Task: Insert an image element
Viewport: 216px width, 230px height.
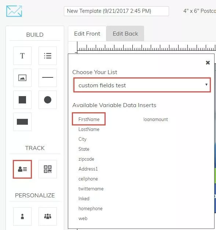Action: tap(22, 78)
